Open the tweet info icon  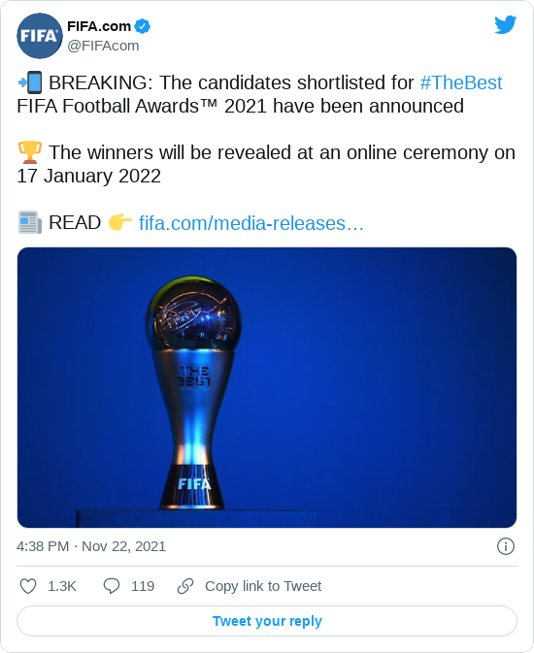(x=505, y=546)
